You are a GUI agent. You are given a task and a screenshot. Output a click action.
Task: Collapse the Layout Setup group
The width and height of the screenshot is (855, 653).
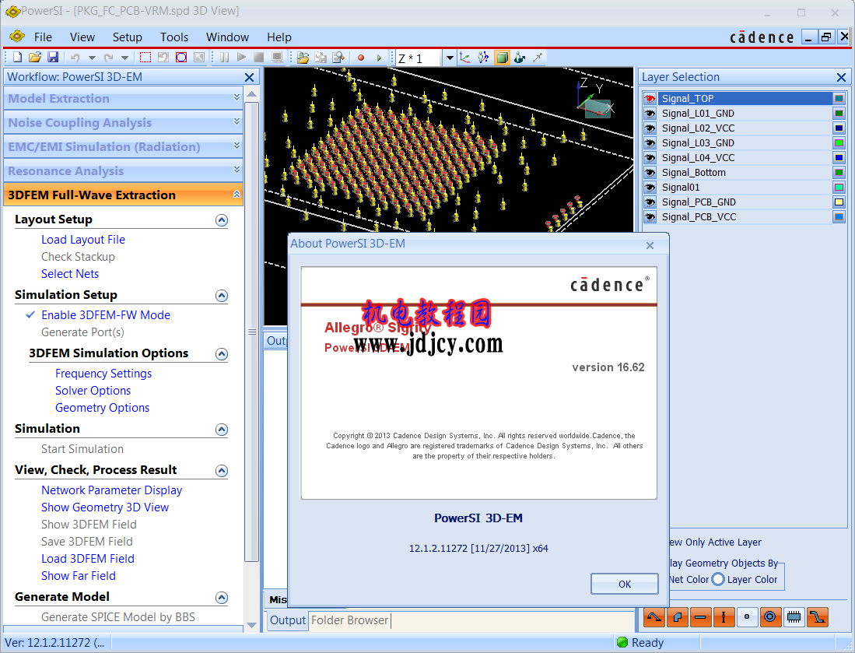click(222, 220)
